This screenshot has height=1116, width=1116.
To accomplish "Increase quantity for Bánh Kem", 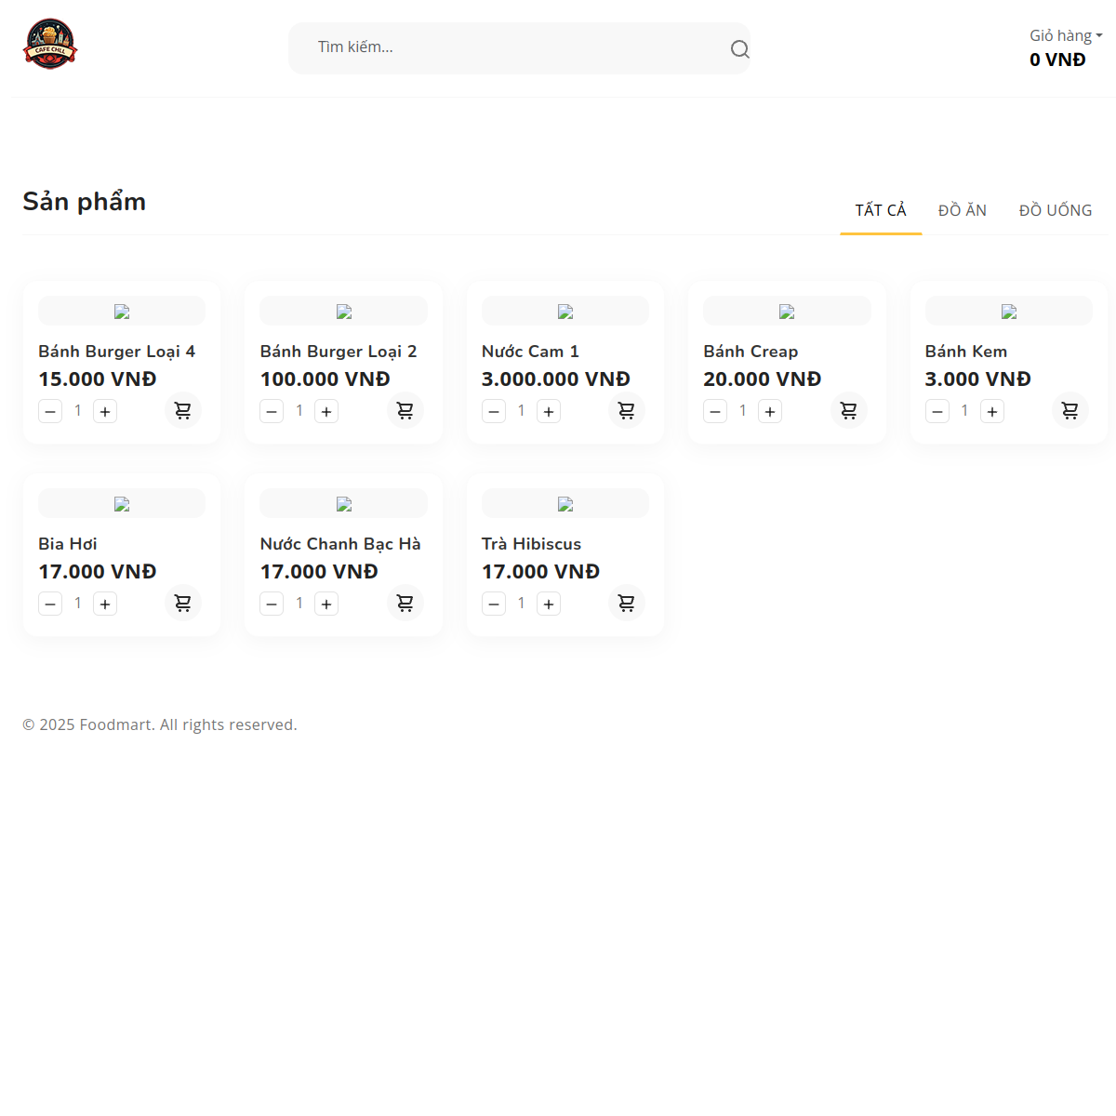I will click(x=992, y=411).
